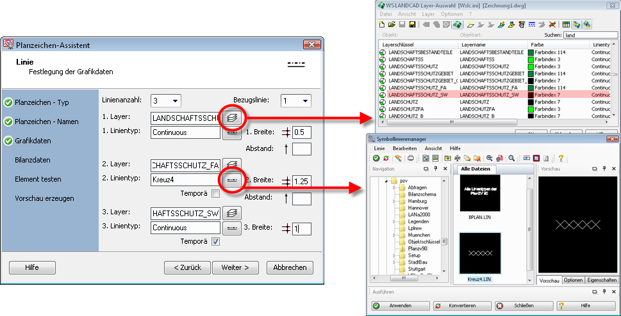Switch to the Optionen tab in preview panel
The width and height of the screenshot is (621, 316).
click(573, 281)
